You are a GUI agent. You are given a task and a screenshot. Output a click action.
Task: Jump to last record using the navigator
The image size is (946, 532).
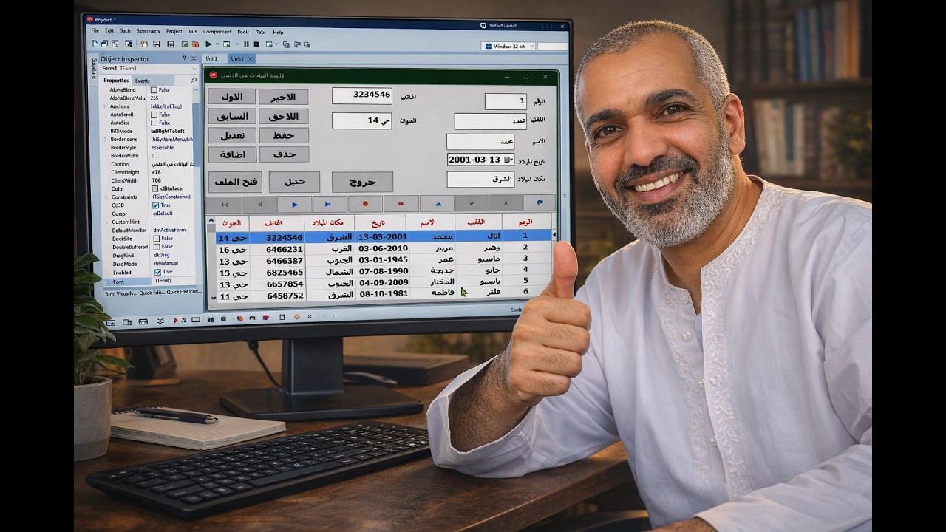(330, 204)
